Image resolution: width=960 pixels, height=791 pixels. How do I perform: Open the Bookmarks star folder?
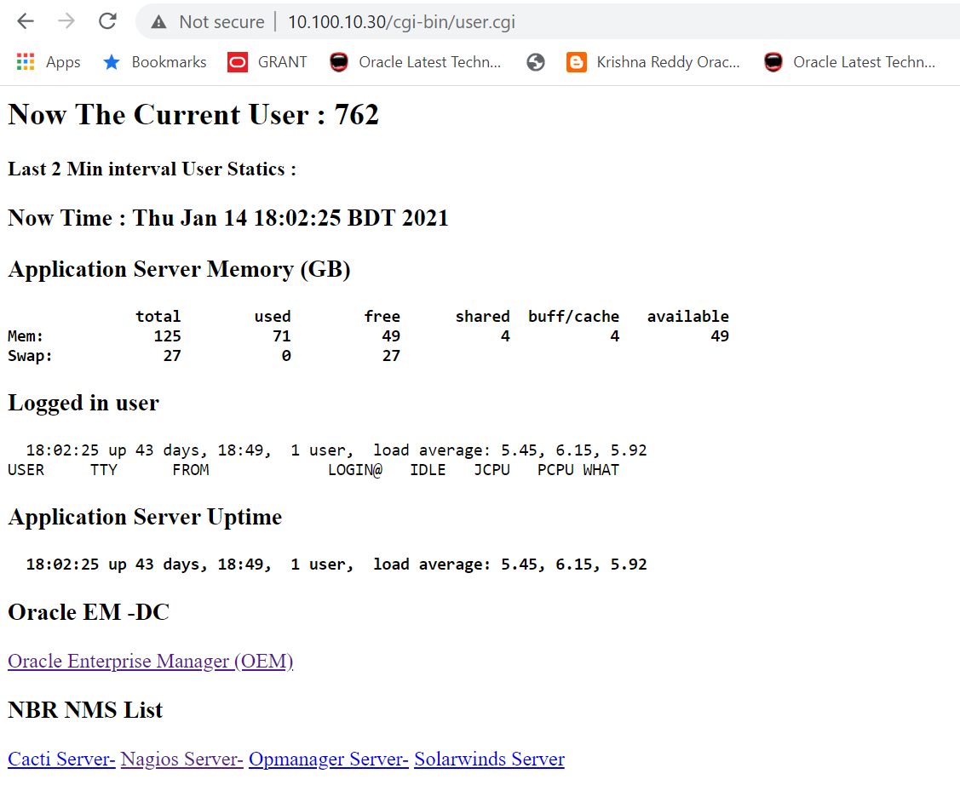154,62
